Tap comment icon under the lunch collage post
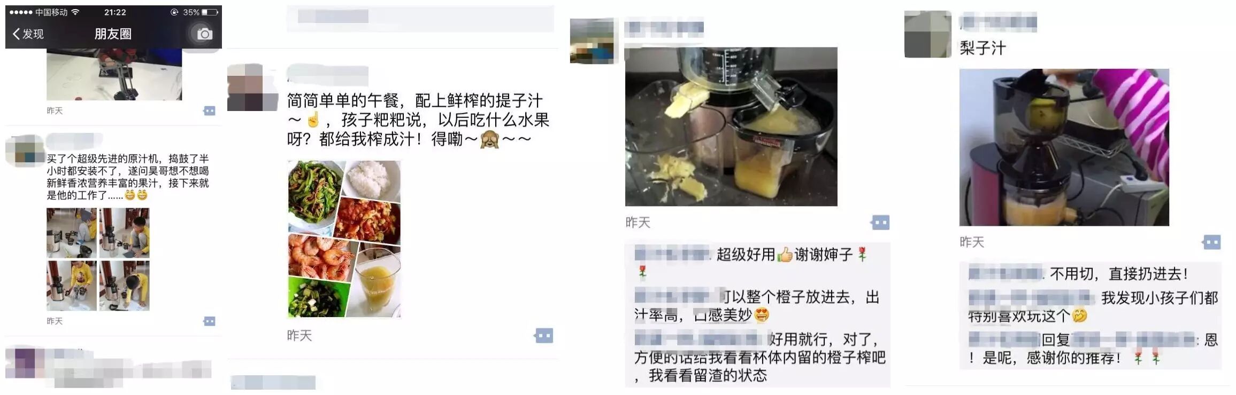The height and width of the screenshot is (395, 1236). click(543, 336)
